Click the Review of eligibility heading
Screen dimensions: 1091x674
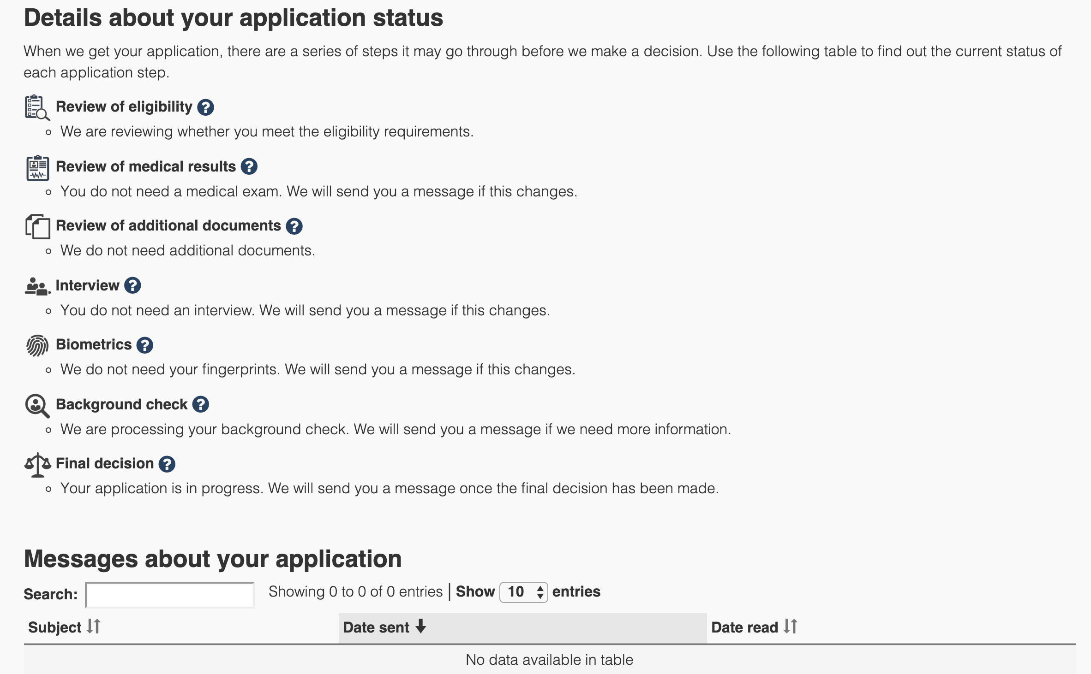[124, 106]
